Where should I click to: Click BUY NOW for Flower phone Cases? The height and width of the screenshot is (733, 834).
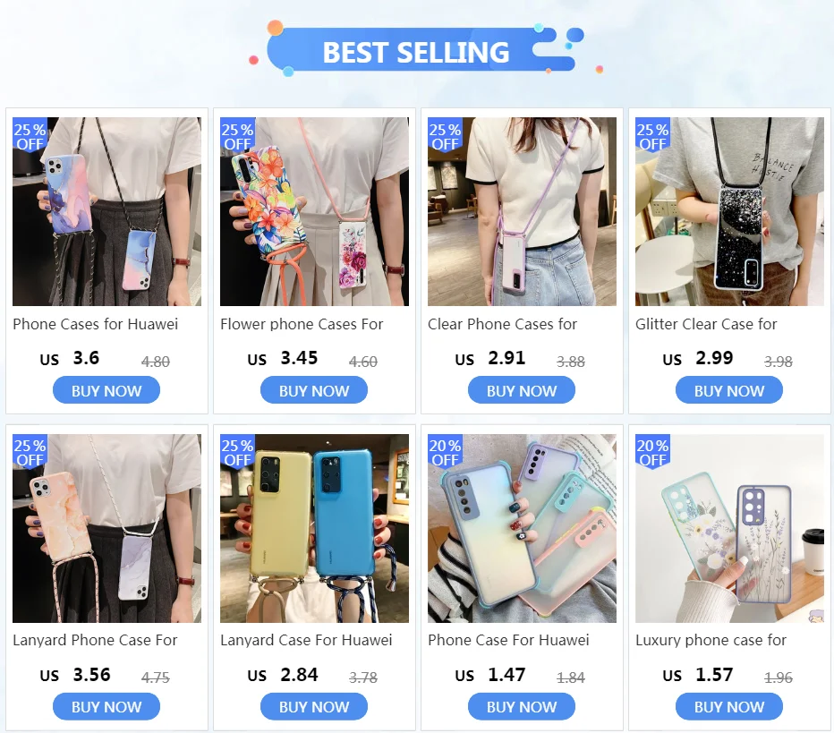coord(314,390)
